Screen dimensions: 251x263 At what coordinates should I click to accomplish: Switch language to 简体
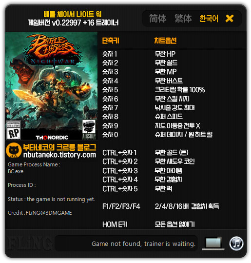pos(157,19)
